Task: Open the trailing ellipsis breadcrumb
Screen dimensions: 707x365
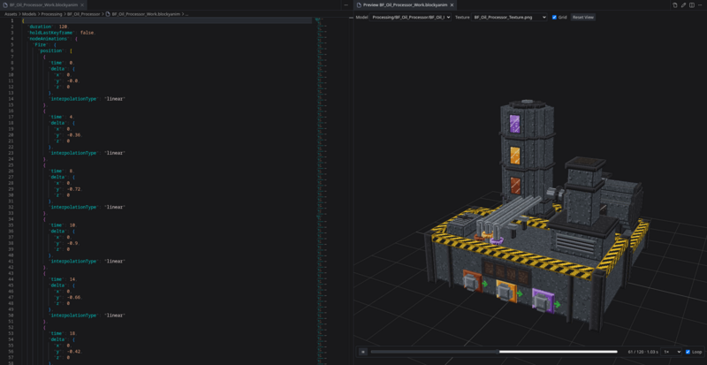Action: point(187,14)
